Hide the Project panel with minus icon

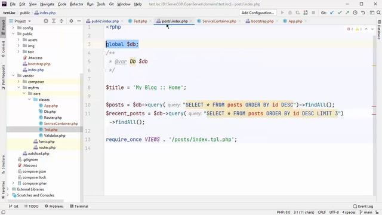79,21
